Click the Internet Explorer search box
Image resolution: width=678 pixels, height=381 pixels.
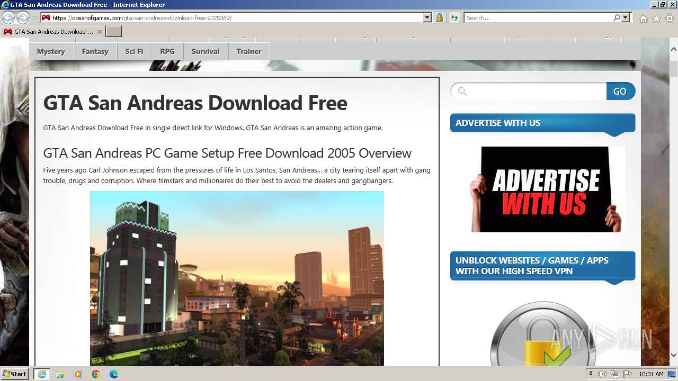(539, 18)
